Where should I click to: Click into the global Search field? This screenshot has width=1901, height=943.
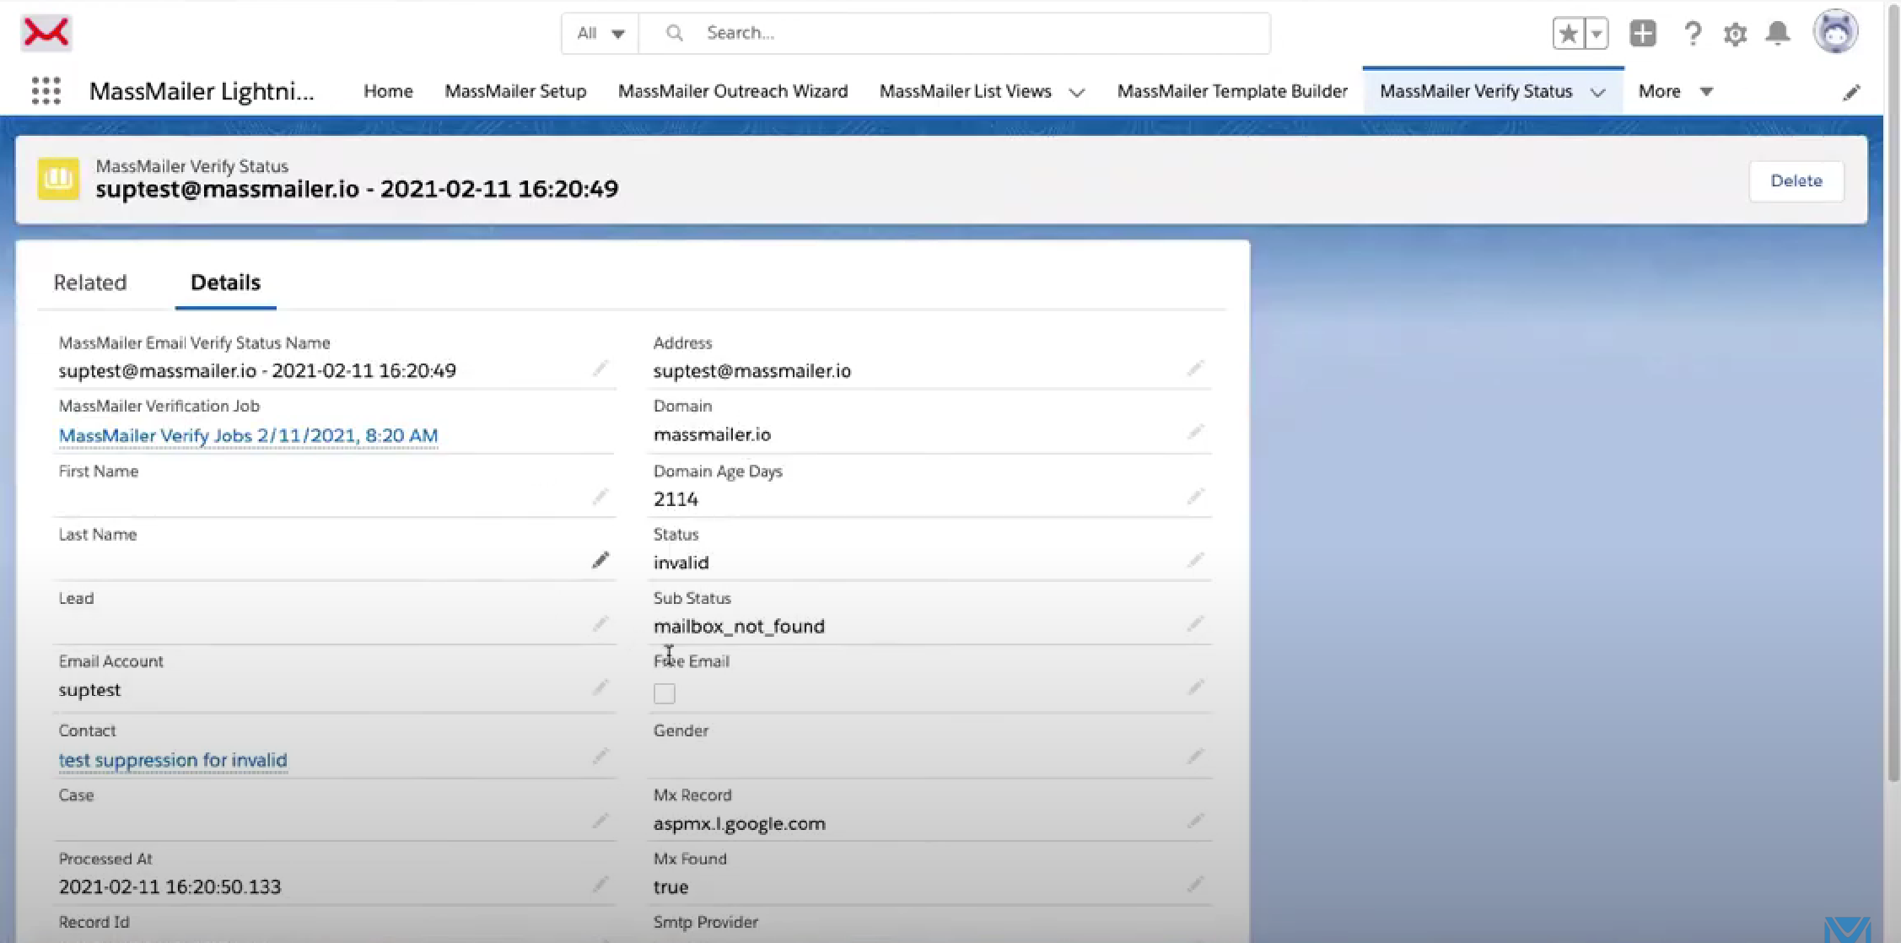[970, 33]
